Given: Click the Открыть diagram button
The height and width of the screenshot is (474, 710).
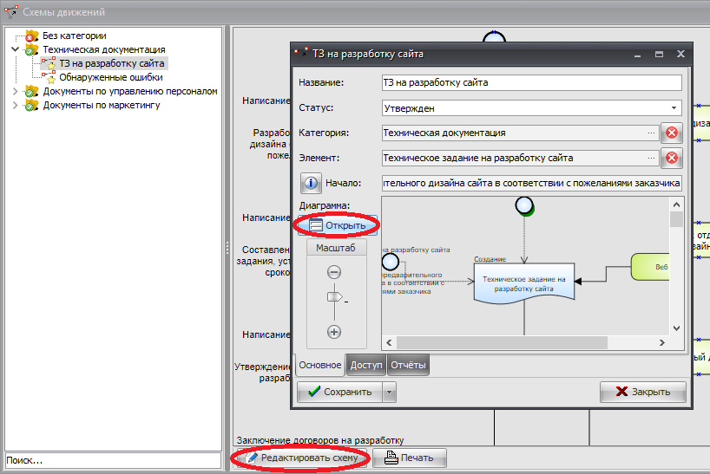Looking at the screenshot, I should click(337, 225).
